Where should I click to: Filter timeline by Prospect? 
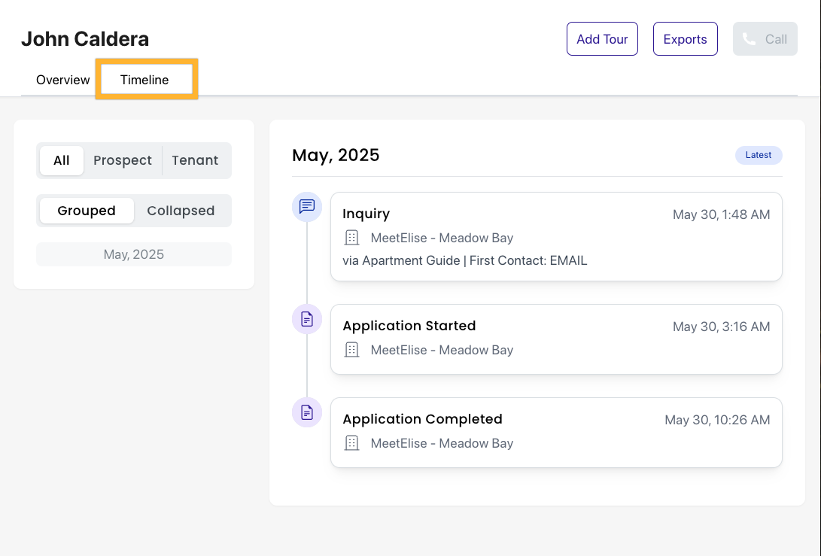coord(123,160)
